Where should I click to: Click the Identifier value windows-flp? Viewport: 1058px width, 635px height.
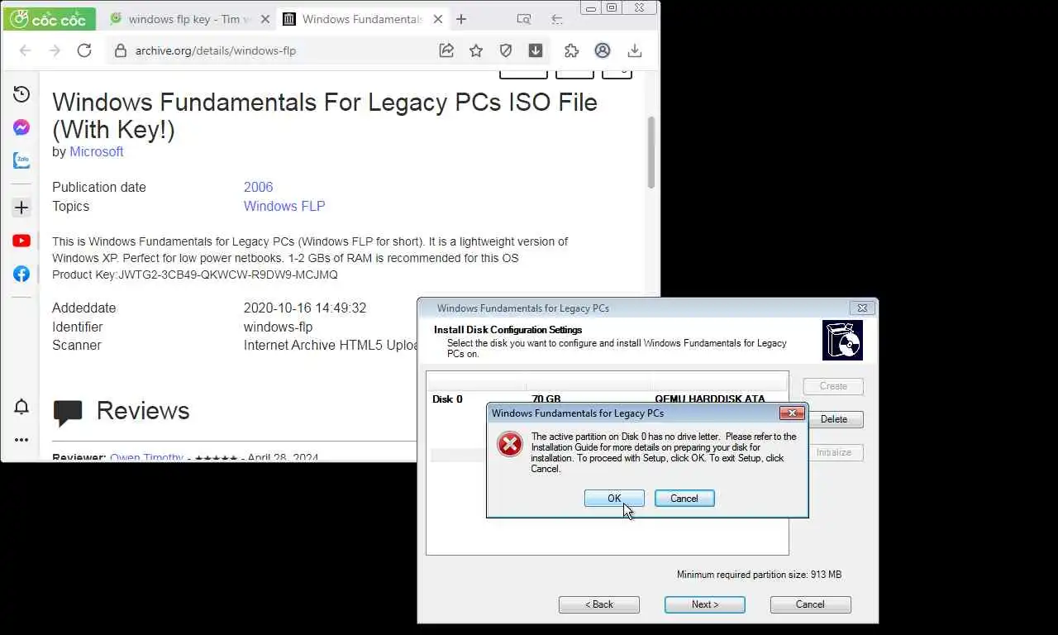[x=278, y=327]
